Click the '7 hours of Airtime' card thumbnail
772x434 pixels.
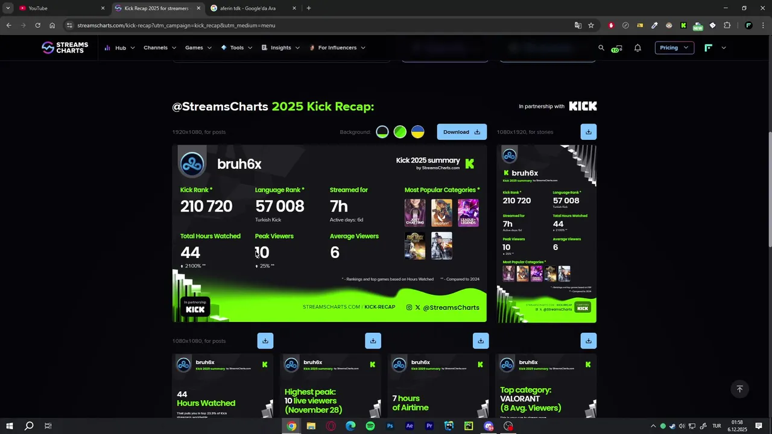[438, 386]
